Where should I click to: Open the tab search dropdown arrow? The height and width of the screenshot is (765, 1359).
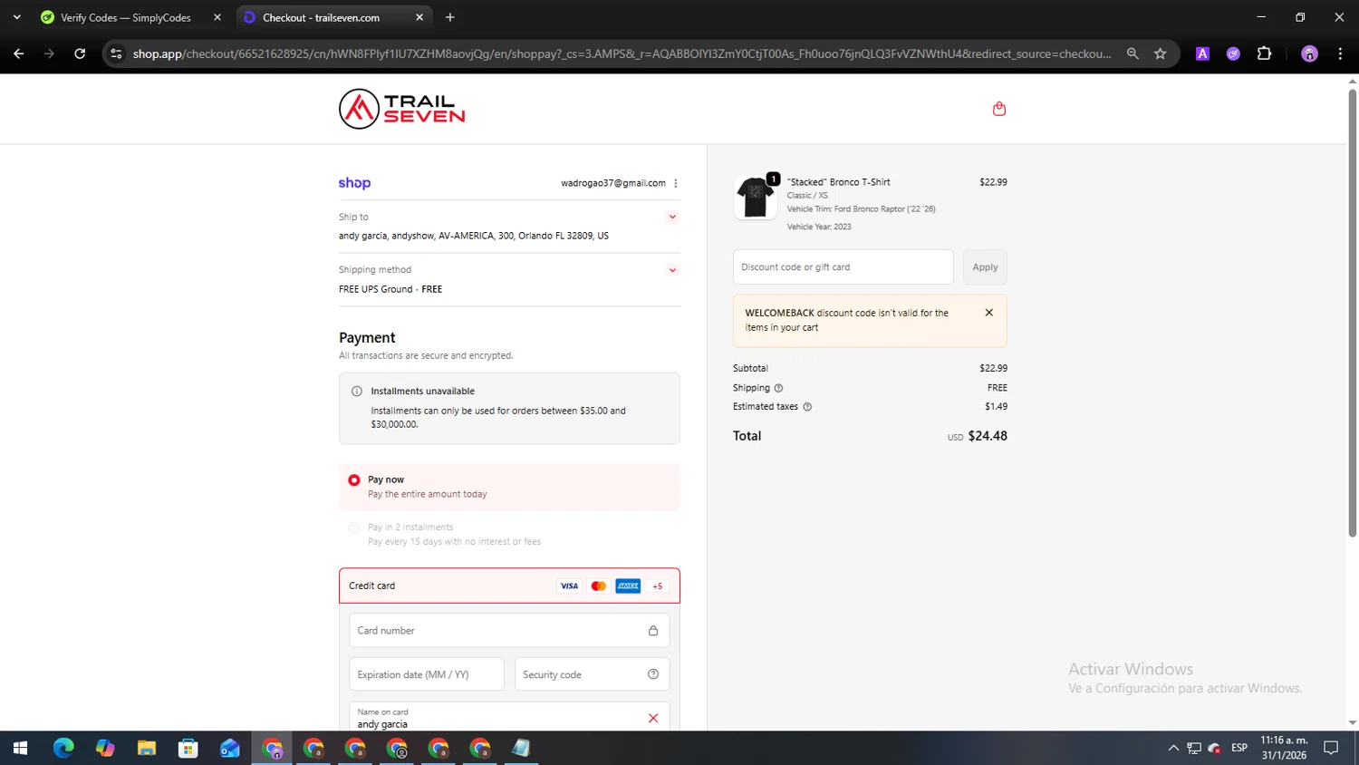(x=16, y=17)
